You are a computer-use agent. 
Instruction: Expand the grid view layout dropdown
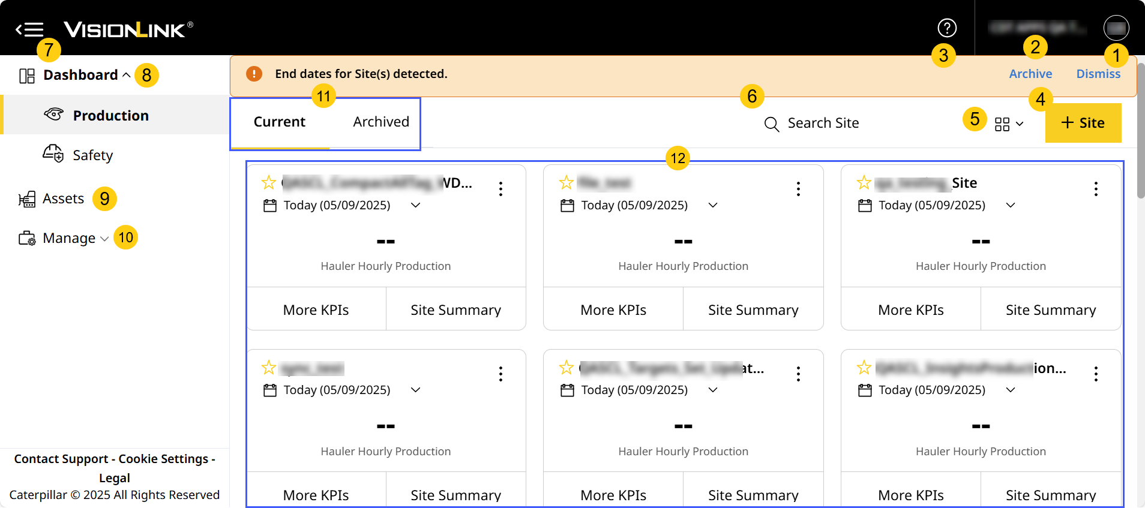pos(1009,124)
